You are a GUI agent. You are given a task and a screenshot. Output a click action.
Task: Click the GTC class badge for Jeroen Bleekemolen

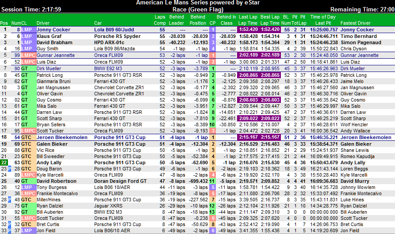pyautogui.click(x=27, y=138)
